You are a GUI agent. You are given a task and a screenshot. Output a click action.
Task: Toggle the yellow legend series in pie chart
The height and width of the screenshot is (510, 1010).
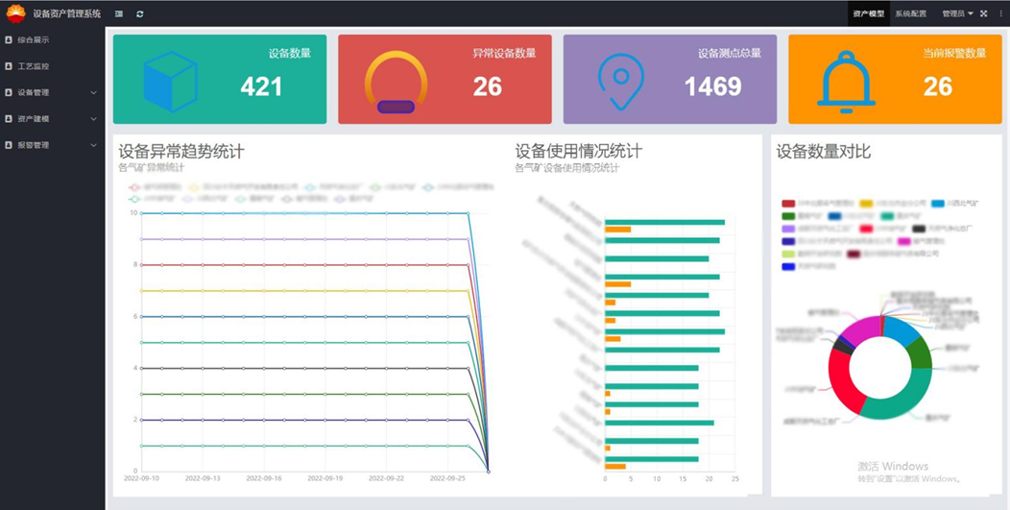click(x=866, y=204)
